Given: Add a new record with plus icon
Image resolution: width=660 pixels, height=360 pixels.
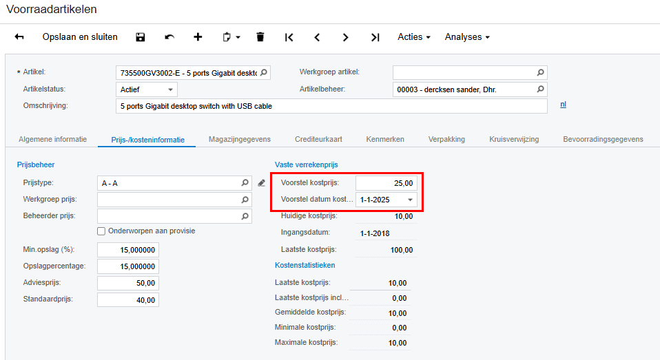Looking at the screenshot, I should 198,37.
